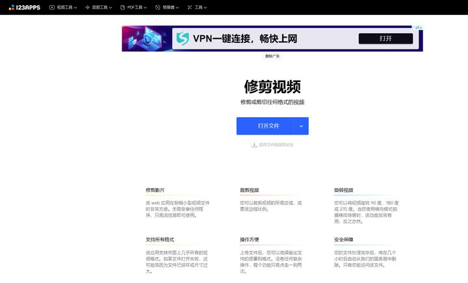Viewport: 468px width, 283px height.
Task: Click the 操作方便 feature heading
Action: pos(249,239)
